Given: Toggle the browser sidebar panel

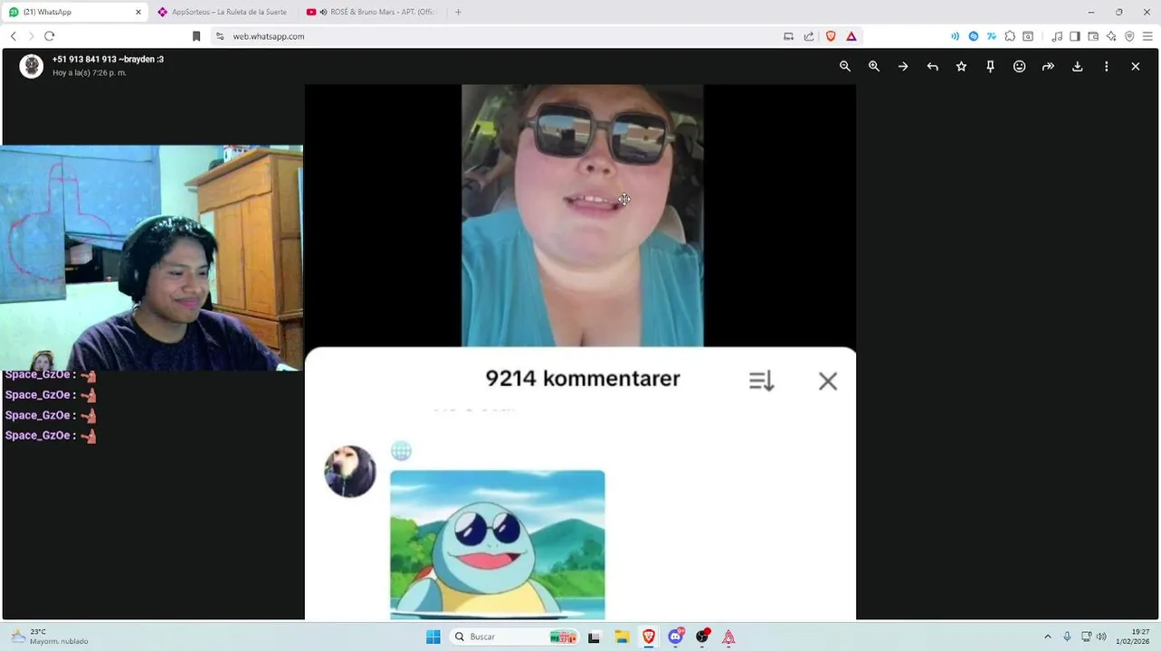Looking at the screenshot, I should point(1075,36).
